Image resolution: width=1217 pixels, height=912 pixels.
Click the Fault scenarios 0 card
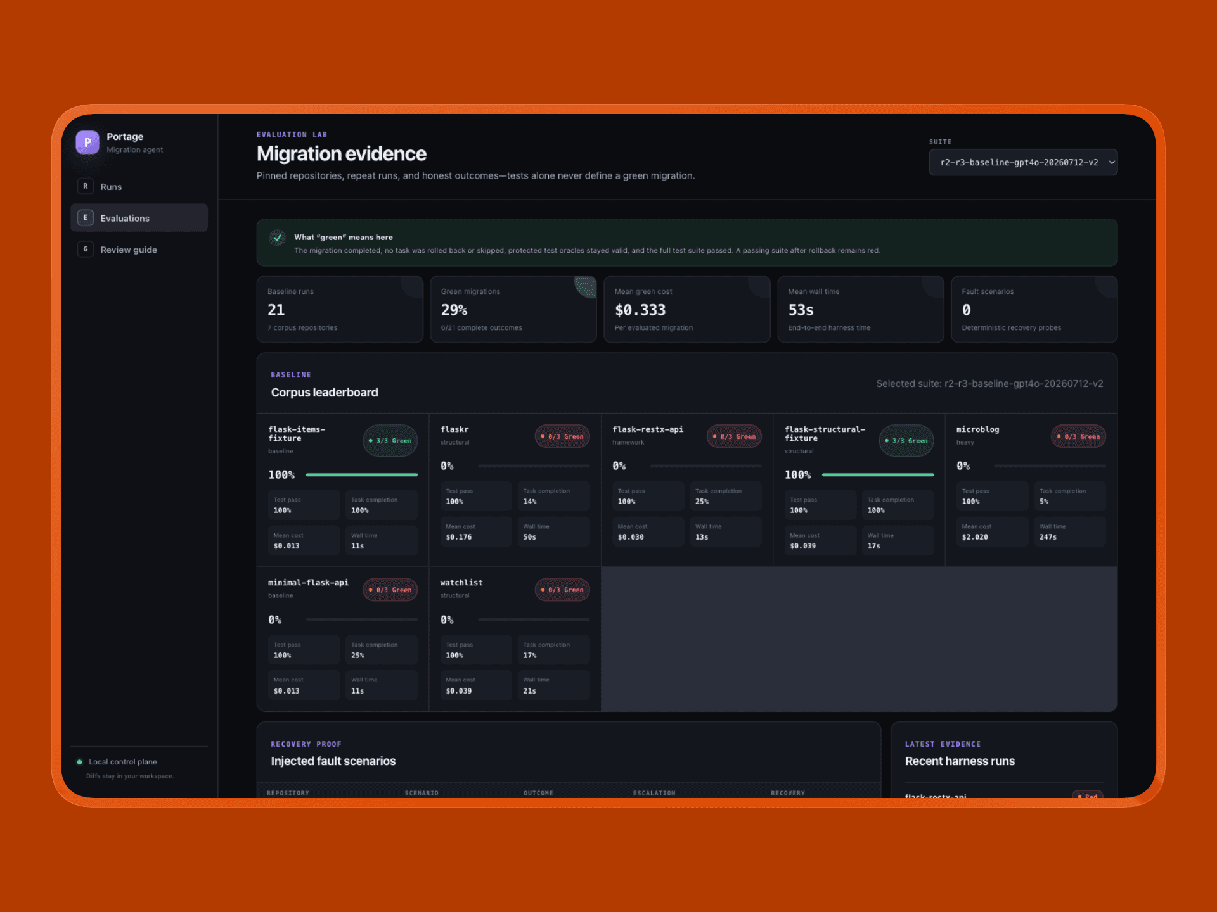coord(1034,309)
